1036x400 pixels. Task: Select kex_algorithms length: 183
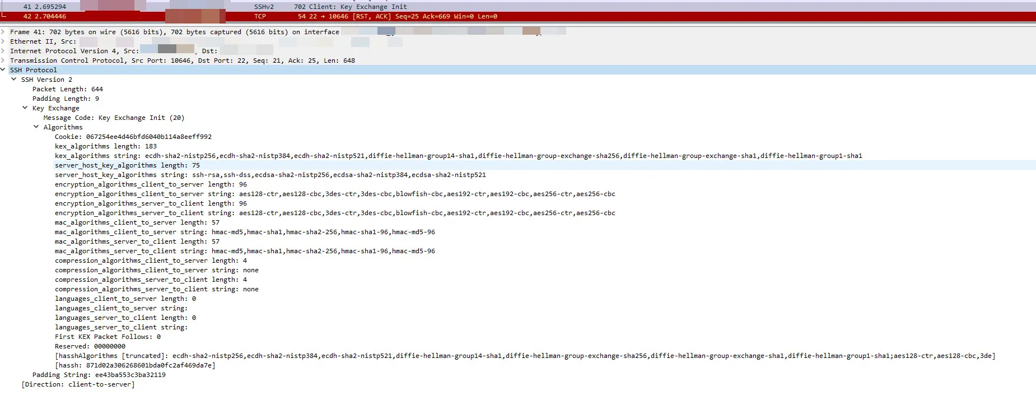(106, 146)
